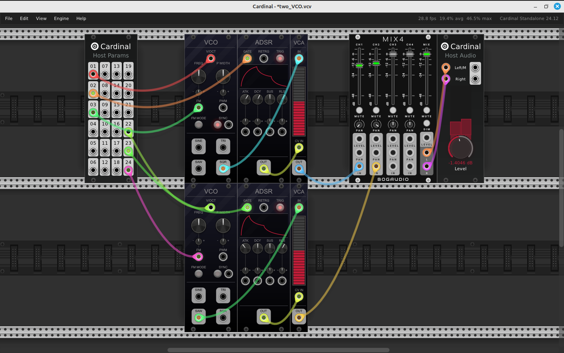Viewport: 564px width, 353px height.
Task: Click Host Params port 24 jack
Action: tap(128, 170)
